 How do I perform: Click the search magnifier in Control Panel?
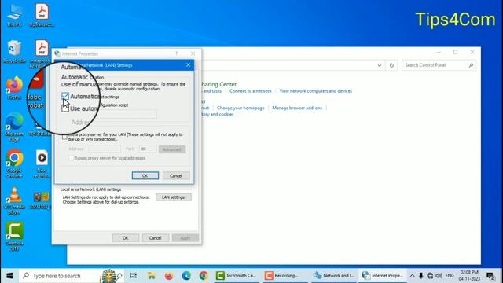point(471,65)
